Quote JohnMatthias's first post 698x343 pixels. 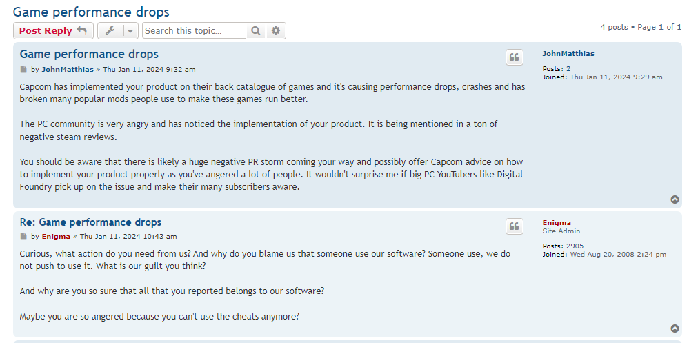[x=515, y=57]
